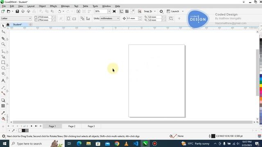This screenshot has height=147, width=262.
Task: Expand the Undo history dropdown arrow
Action: 63,11
